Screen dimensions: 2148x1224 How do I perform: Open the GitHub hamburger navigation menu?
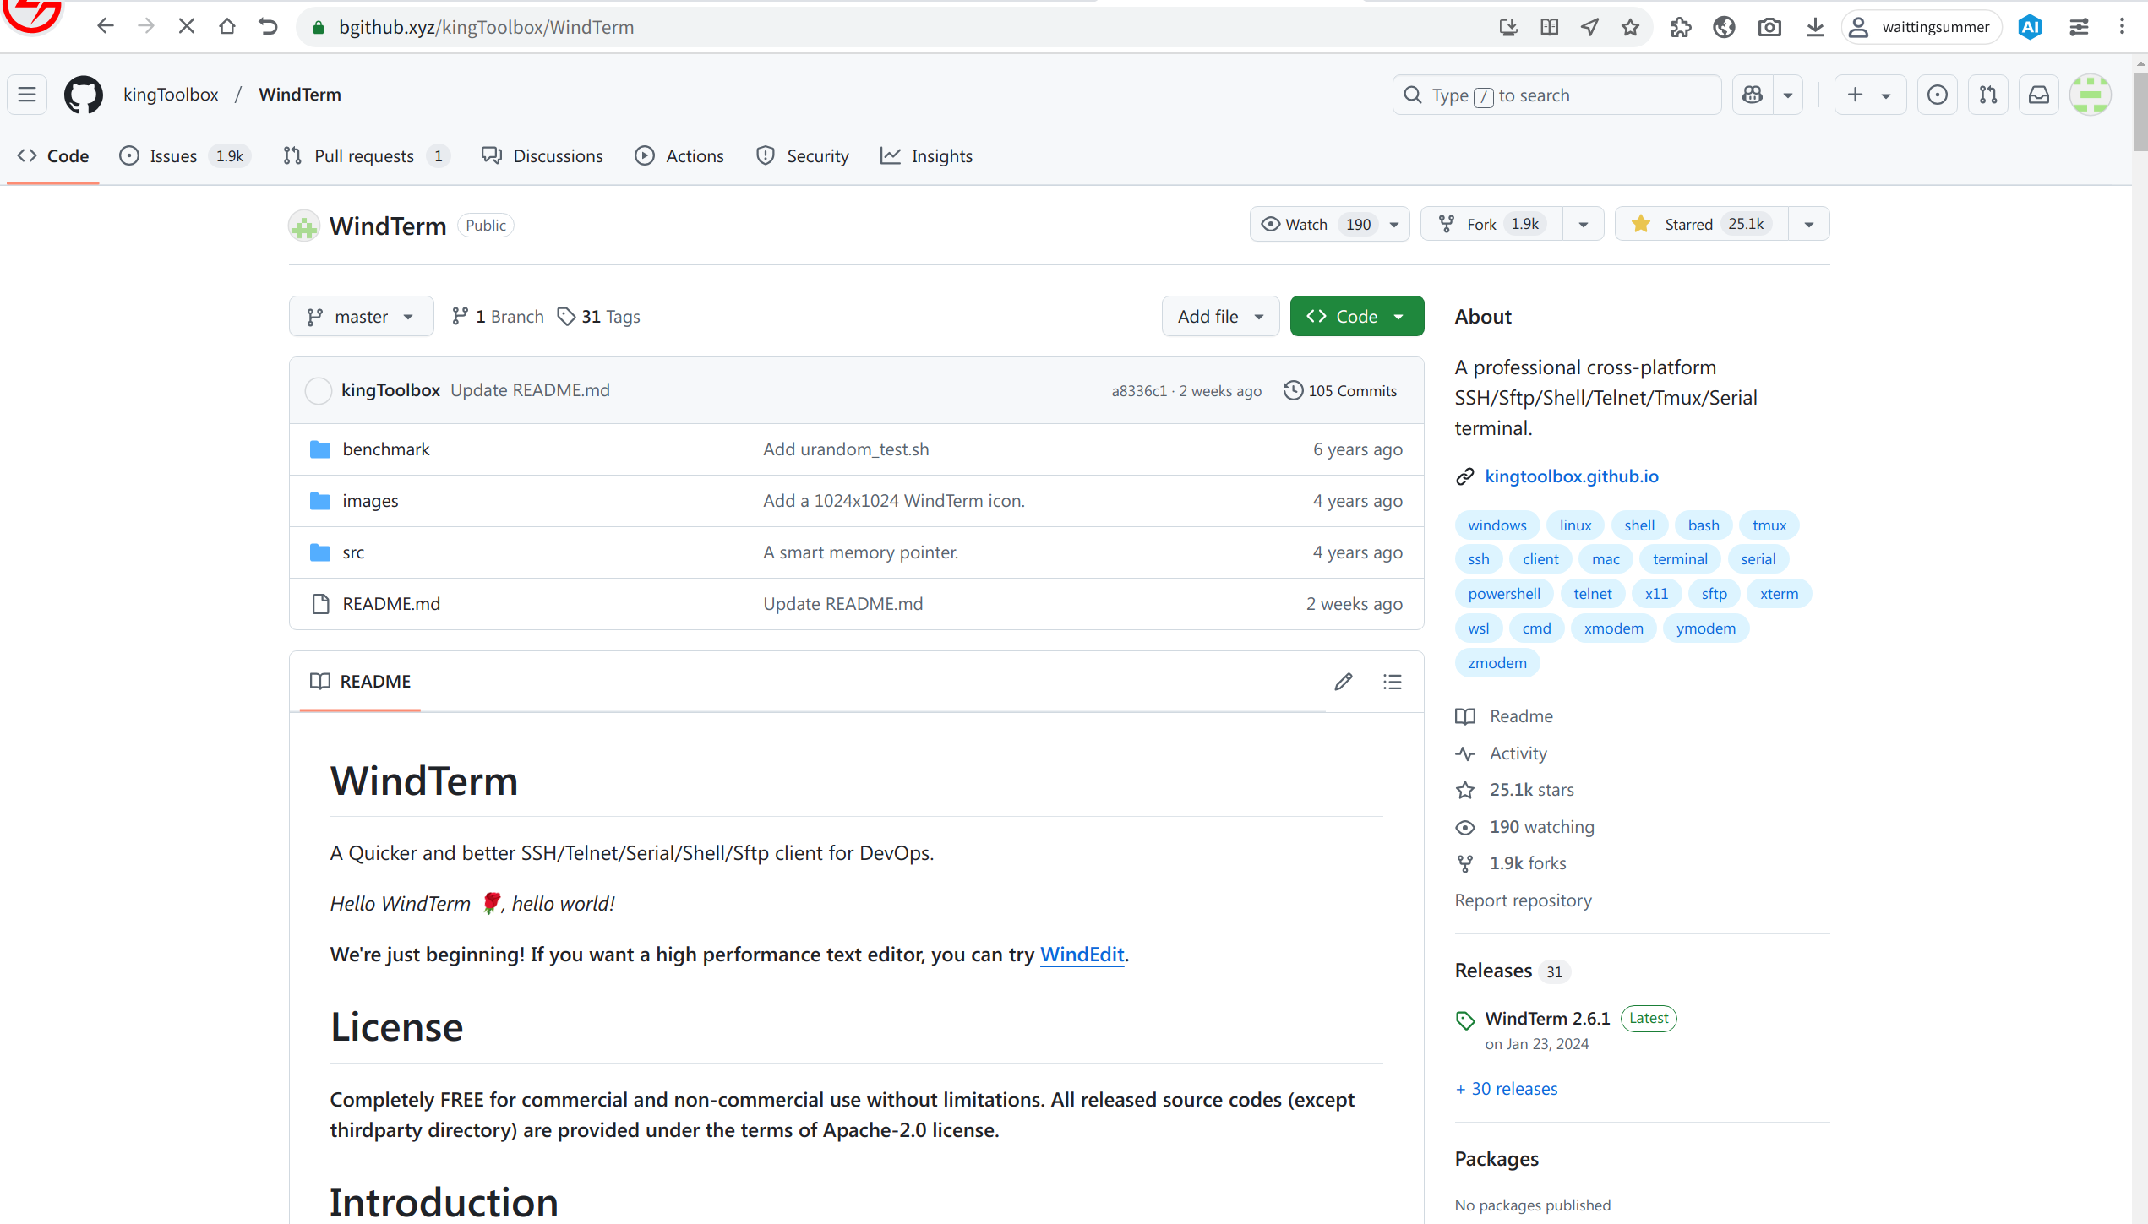(x=27, y=95)
